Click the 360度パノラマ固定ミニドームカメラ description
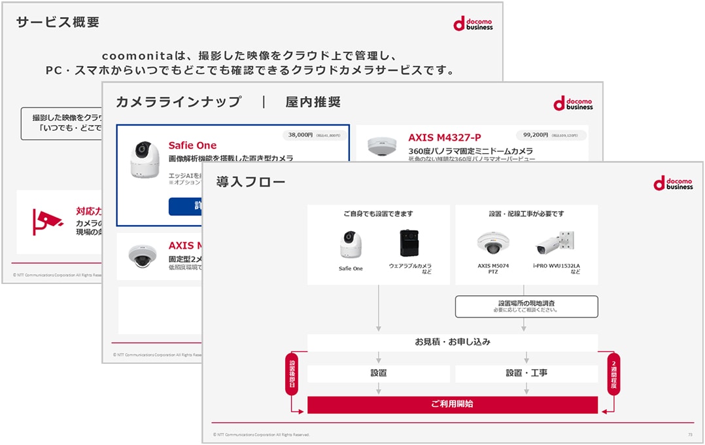 pos(471,151)
